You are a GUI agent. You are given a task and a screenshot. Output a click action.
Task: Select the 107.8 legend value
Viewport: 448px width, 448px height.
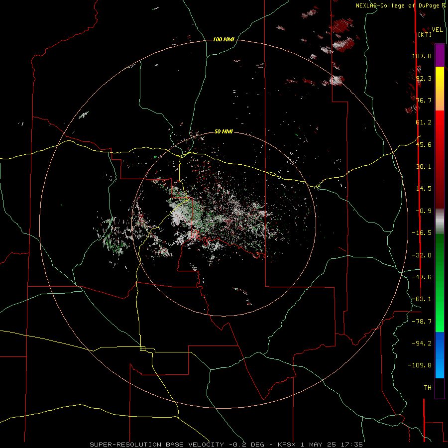[422, 56]
